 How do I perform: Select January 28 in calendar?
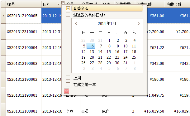click(x=100, y=63)
